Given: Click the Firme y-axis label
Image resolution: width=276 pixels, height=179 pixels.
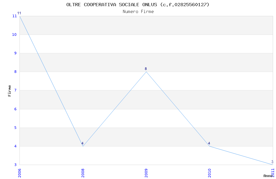Looking at the screenshot, I should pos(9,91).
